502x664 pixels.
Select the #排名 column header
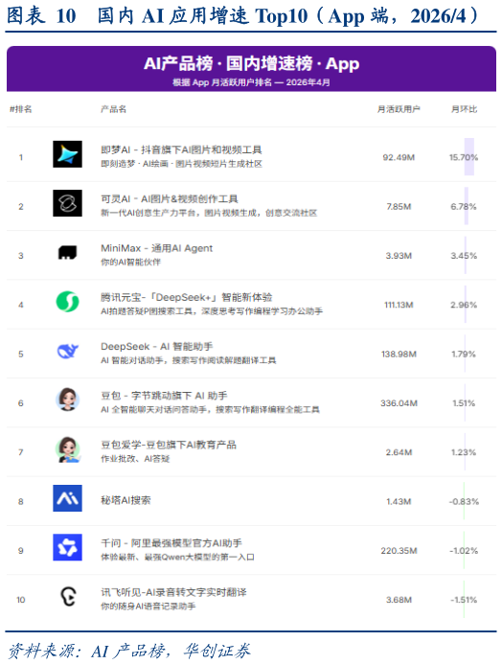tap(21, 109)
